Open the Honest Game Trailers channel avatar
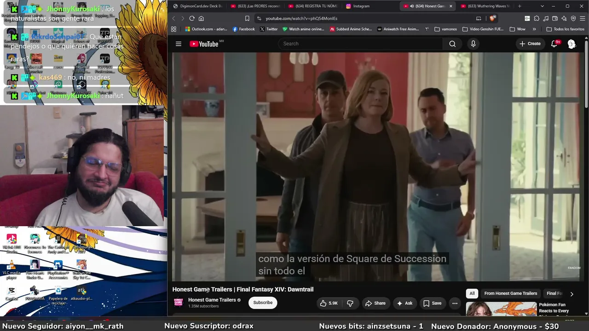Viewport: 589px width, 331px height. 179,302
